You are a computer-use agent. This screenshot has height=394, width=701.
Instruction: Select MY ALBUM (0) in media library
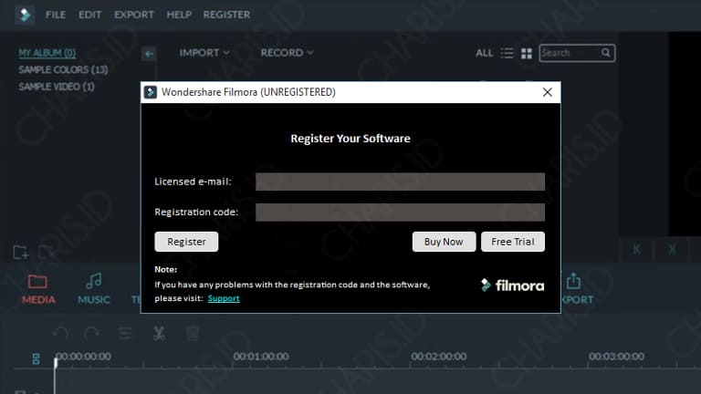47,53
